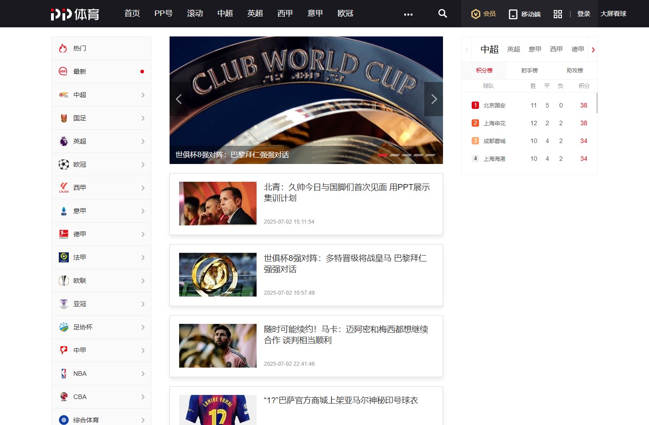The height and width of the screenshot is (425, 649).
Task: Show more leagues with the red right arrow
Action: 593,50
